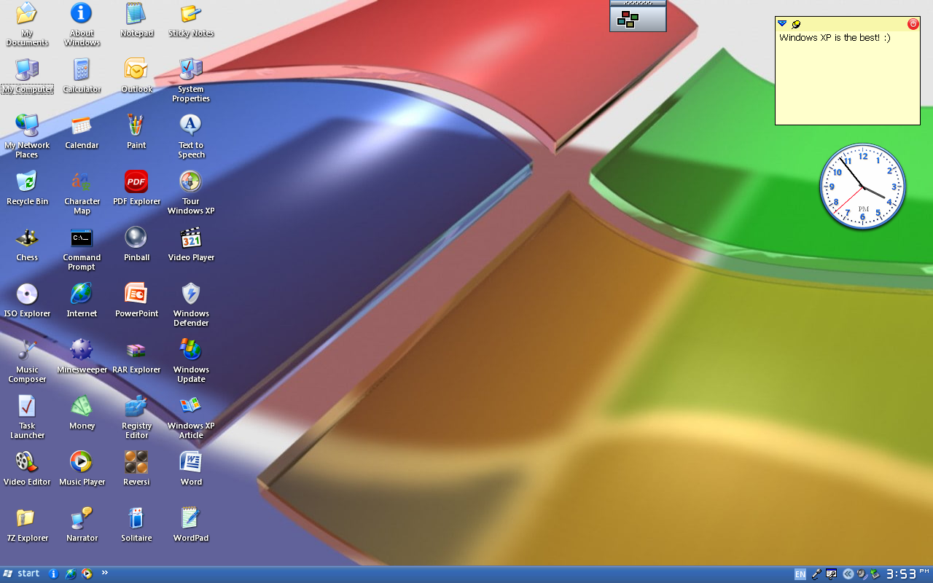Click the analog clock desktop gadget
933x583 pixels.
(863, 187)
